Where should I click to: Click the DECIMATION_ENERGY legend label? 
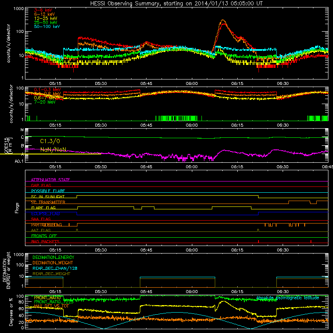[53, 257]
